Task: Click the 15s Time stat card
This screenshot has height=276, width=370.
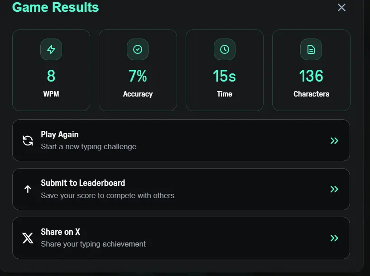Action: pyautogui.click(x=225, y=70)
